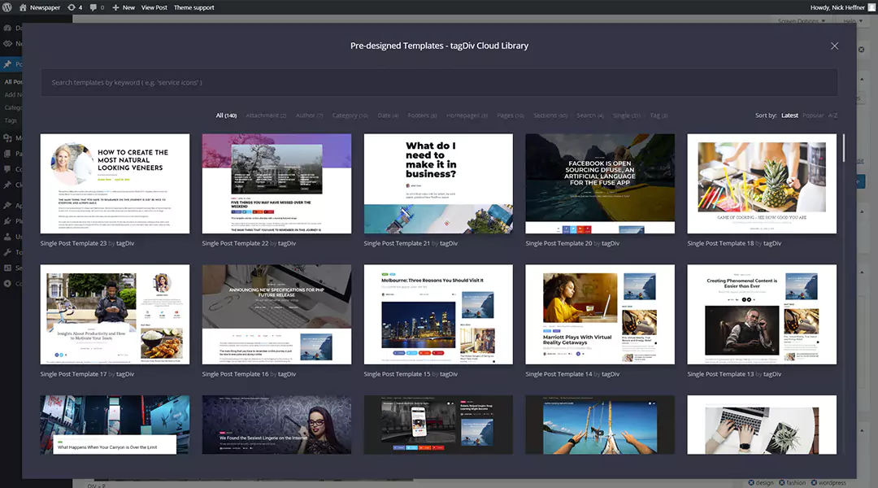Close the tagDiv Cloud Library dialog

834,46
